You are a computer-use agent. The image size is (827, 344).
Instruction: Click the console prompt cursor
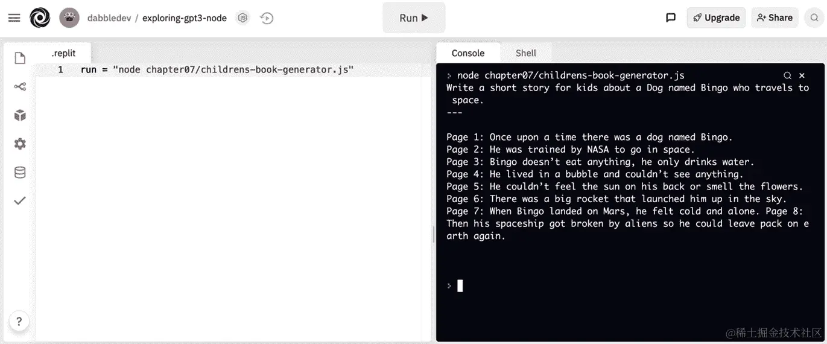click(x=460, y=285)
